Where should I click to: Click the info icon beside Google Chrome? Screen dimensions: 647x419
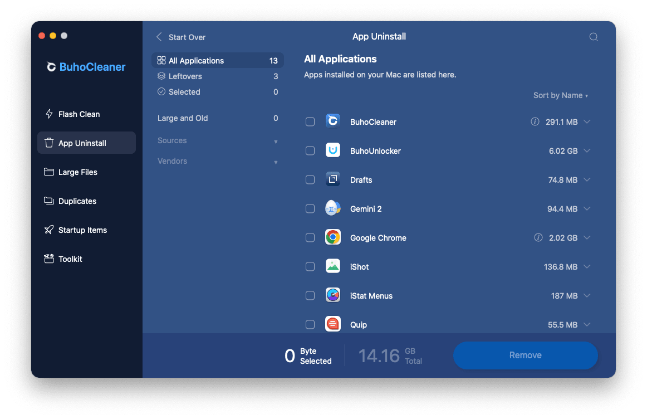click(x=538, y=237)
